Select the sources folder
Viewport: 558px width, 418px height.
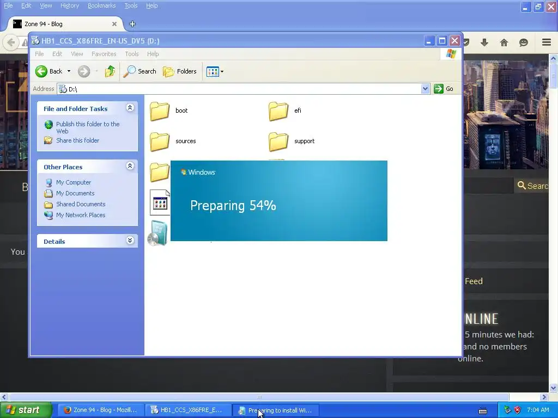click(173, 142)
